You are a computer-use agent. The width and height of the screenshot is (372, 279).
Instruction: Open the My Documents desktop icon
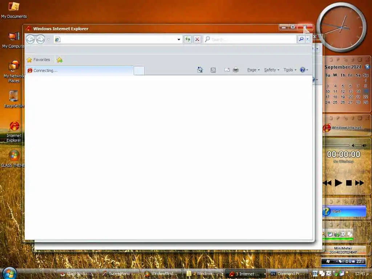(14, 10)
